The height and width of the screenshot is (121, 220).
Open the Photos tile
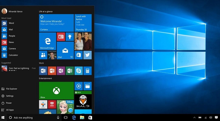click(x=83, y=41)
